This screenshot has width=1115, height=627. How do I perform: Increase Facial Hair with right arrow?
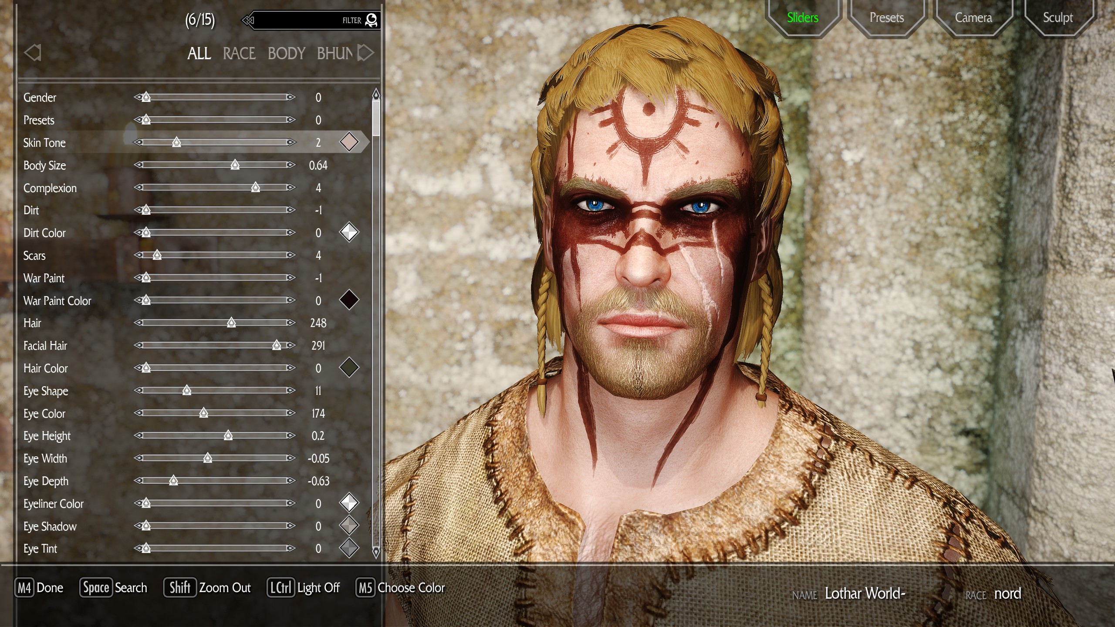pyautogui.click(x=291, y=345)
